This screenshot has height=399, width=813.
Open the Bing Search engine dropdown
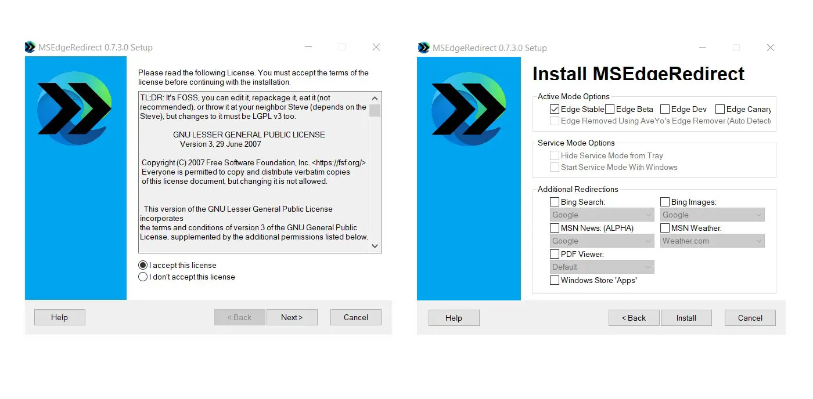(x=602, y=215)
